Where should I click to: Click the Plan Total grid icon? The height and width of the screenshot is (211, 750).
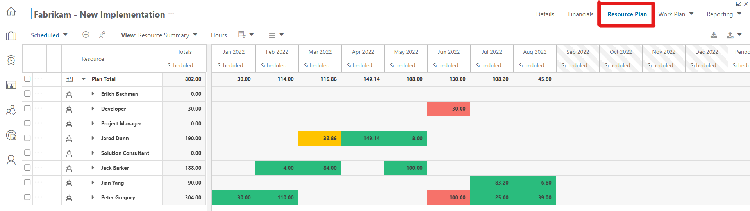[69, 79]
